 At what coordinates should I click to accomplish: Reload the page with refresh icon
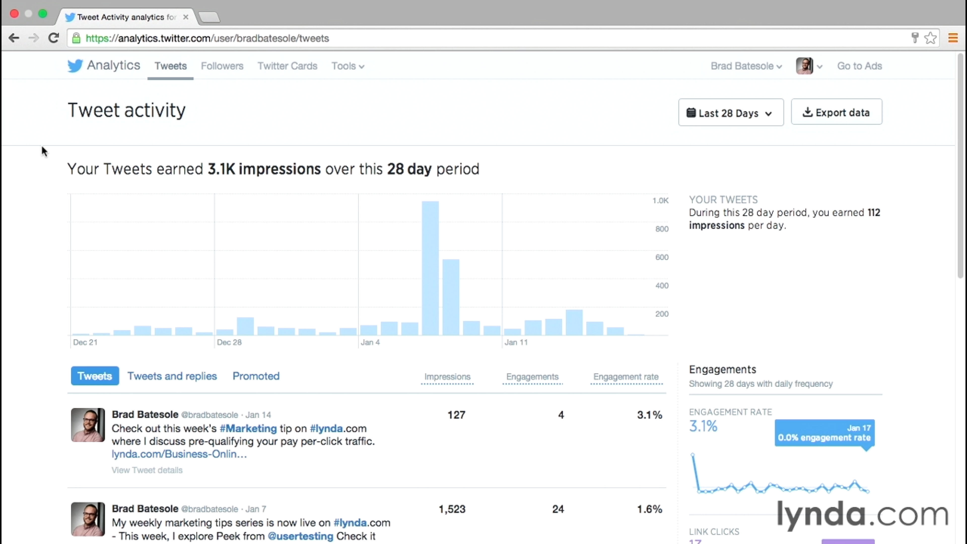(x=54, y=38)
